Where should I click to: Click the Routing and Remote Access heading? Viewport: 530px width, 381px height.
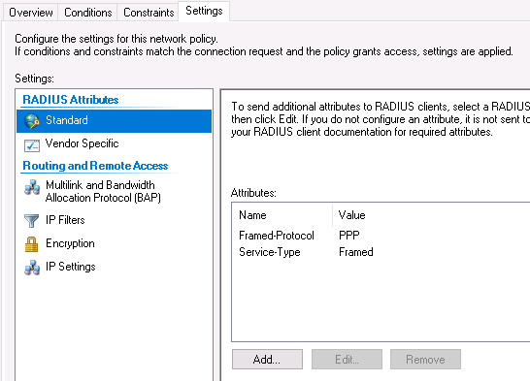tap(95, 166)
